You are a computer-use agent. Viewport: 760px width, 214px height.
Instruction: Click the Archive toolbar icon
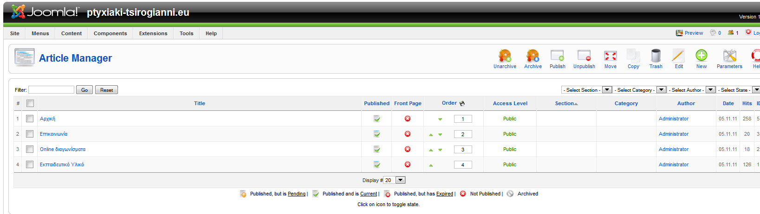[533, 56]
